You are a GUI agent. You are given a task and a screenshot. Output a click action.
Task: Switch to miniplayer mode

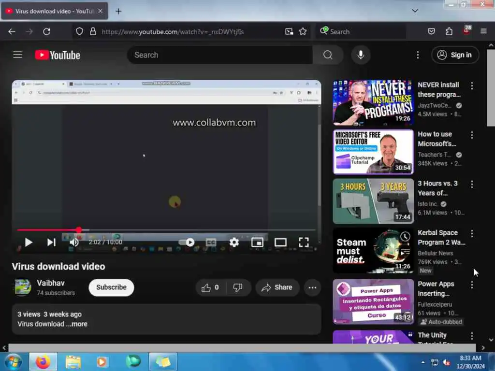coord(257,243)
